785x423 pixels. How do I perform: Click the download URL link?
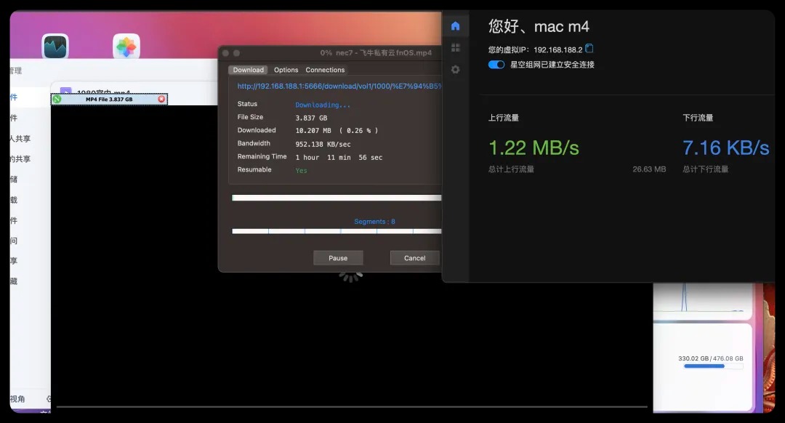pyautogui.click(x=338, y=86)
